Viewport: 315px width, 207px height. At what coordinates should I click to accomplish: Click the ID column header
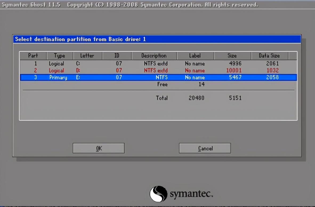(117, 56)
